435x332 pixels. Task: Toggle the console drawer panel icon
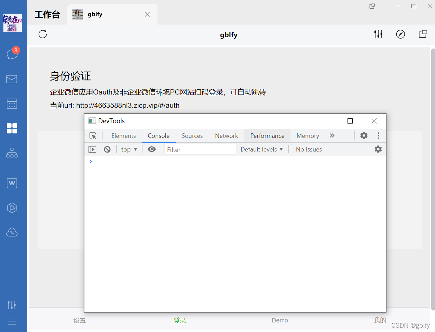pyautogui.click(x=92, y=149)
